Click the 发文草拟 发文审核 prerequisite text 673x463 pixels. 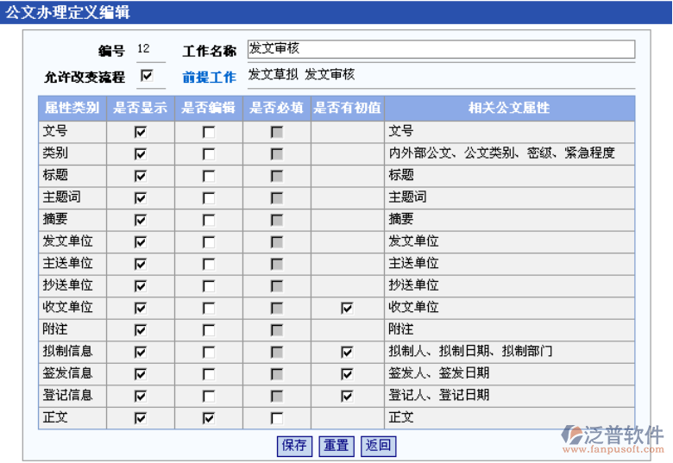tap(302, 75)
